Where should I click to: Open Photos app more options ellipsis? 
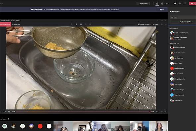pos(166,24)
